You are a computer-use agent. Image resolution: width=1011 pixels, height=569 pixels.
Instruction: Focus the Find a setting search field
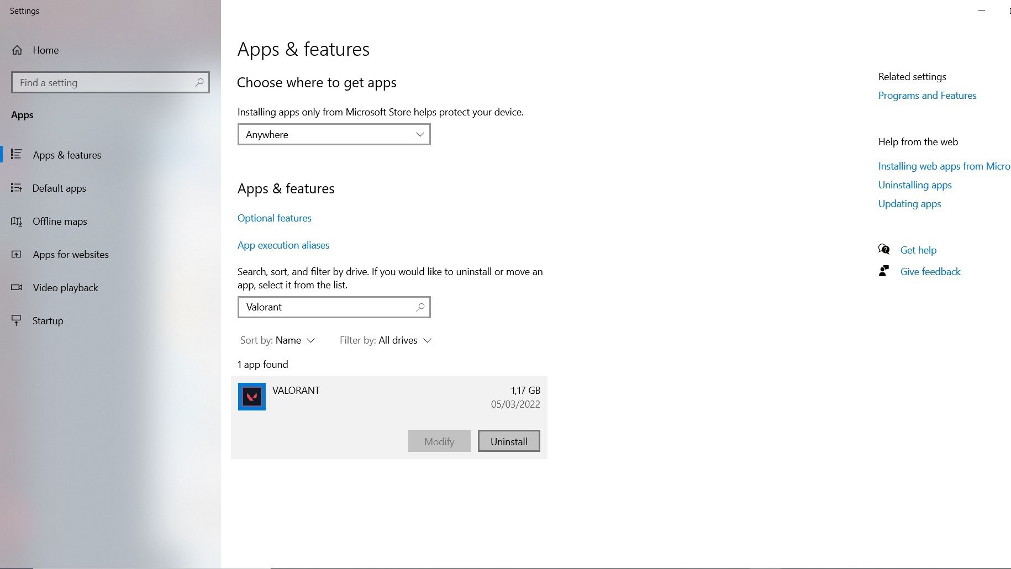(110, 82)
